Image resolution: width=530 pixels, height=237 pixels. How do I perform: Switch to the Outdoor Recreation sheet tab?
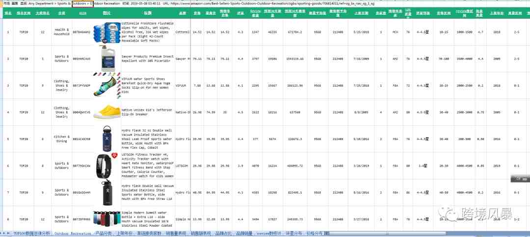(x=73, y=233)
